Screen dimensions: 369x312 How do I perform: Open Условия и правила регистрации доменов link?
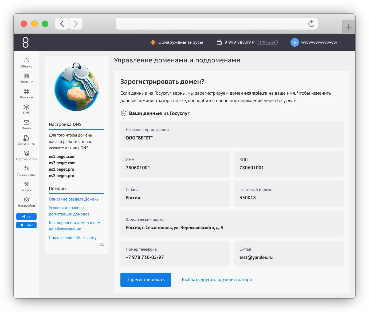69,211
